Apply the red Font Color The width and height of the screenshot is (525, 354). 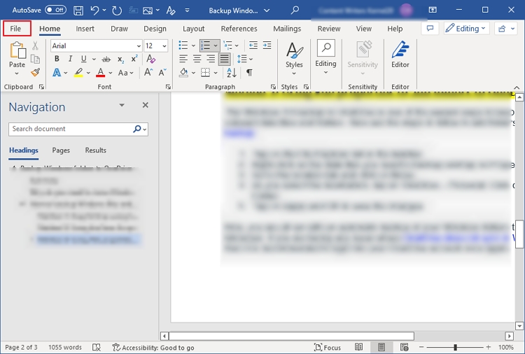click(x=100, y=73)
